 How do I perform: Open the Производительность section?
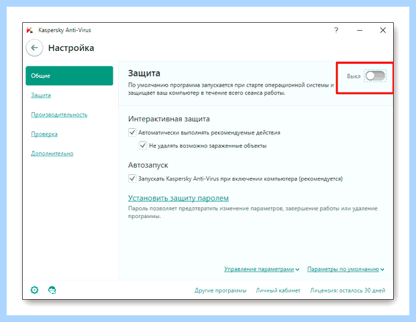(59, 115)
